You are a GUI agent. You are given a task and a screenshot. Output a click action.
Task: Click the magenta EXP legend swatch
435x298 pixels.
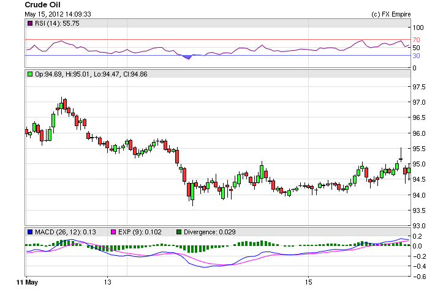pyautogui.click(x=113, y=232)
